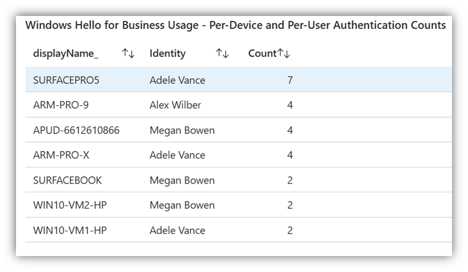
Task: Click Adele Vance in the SURFACEPRO5 row
Action: point(177,80)
